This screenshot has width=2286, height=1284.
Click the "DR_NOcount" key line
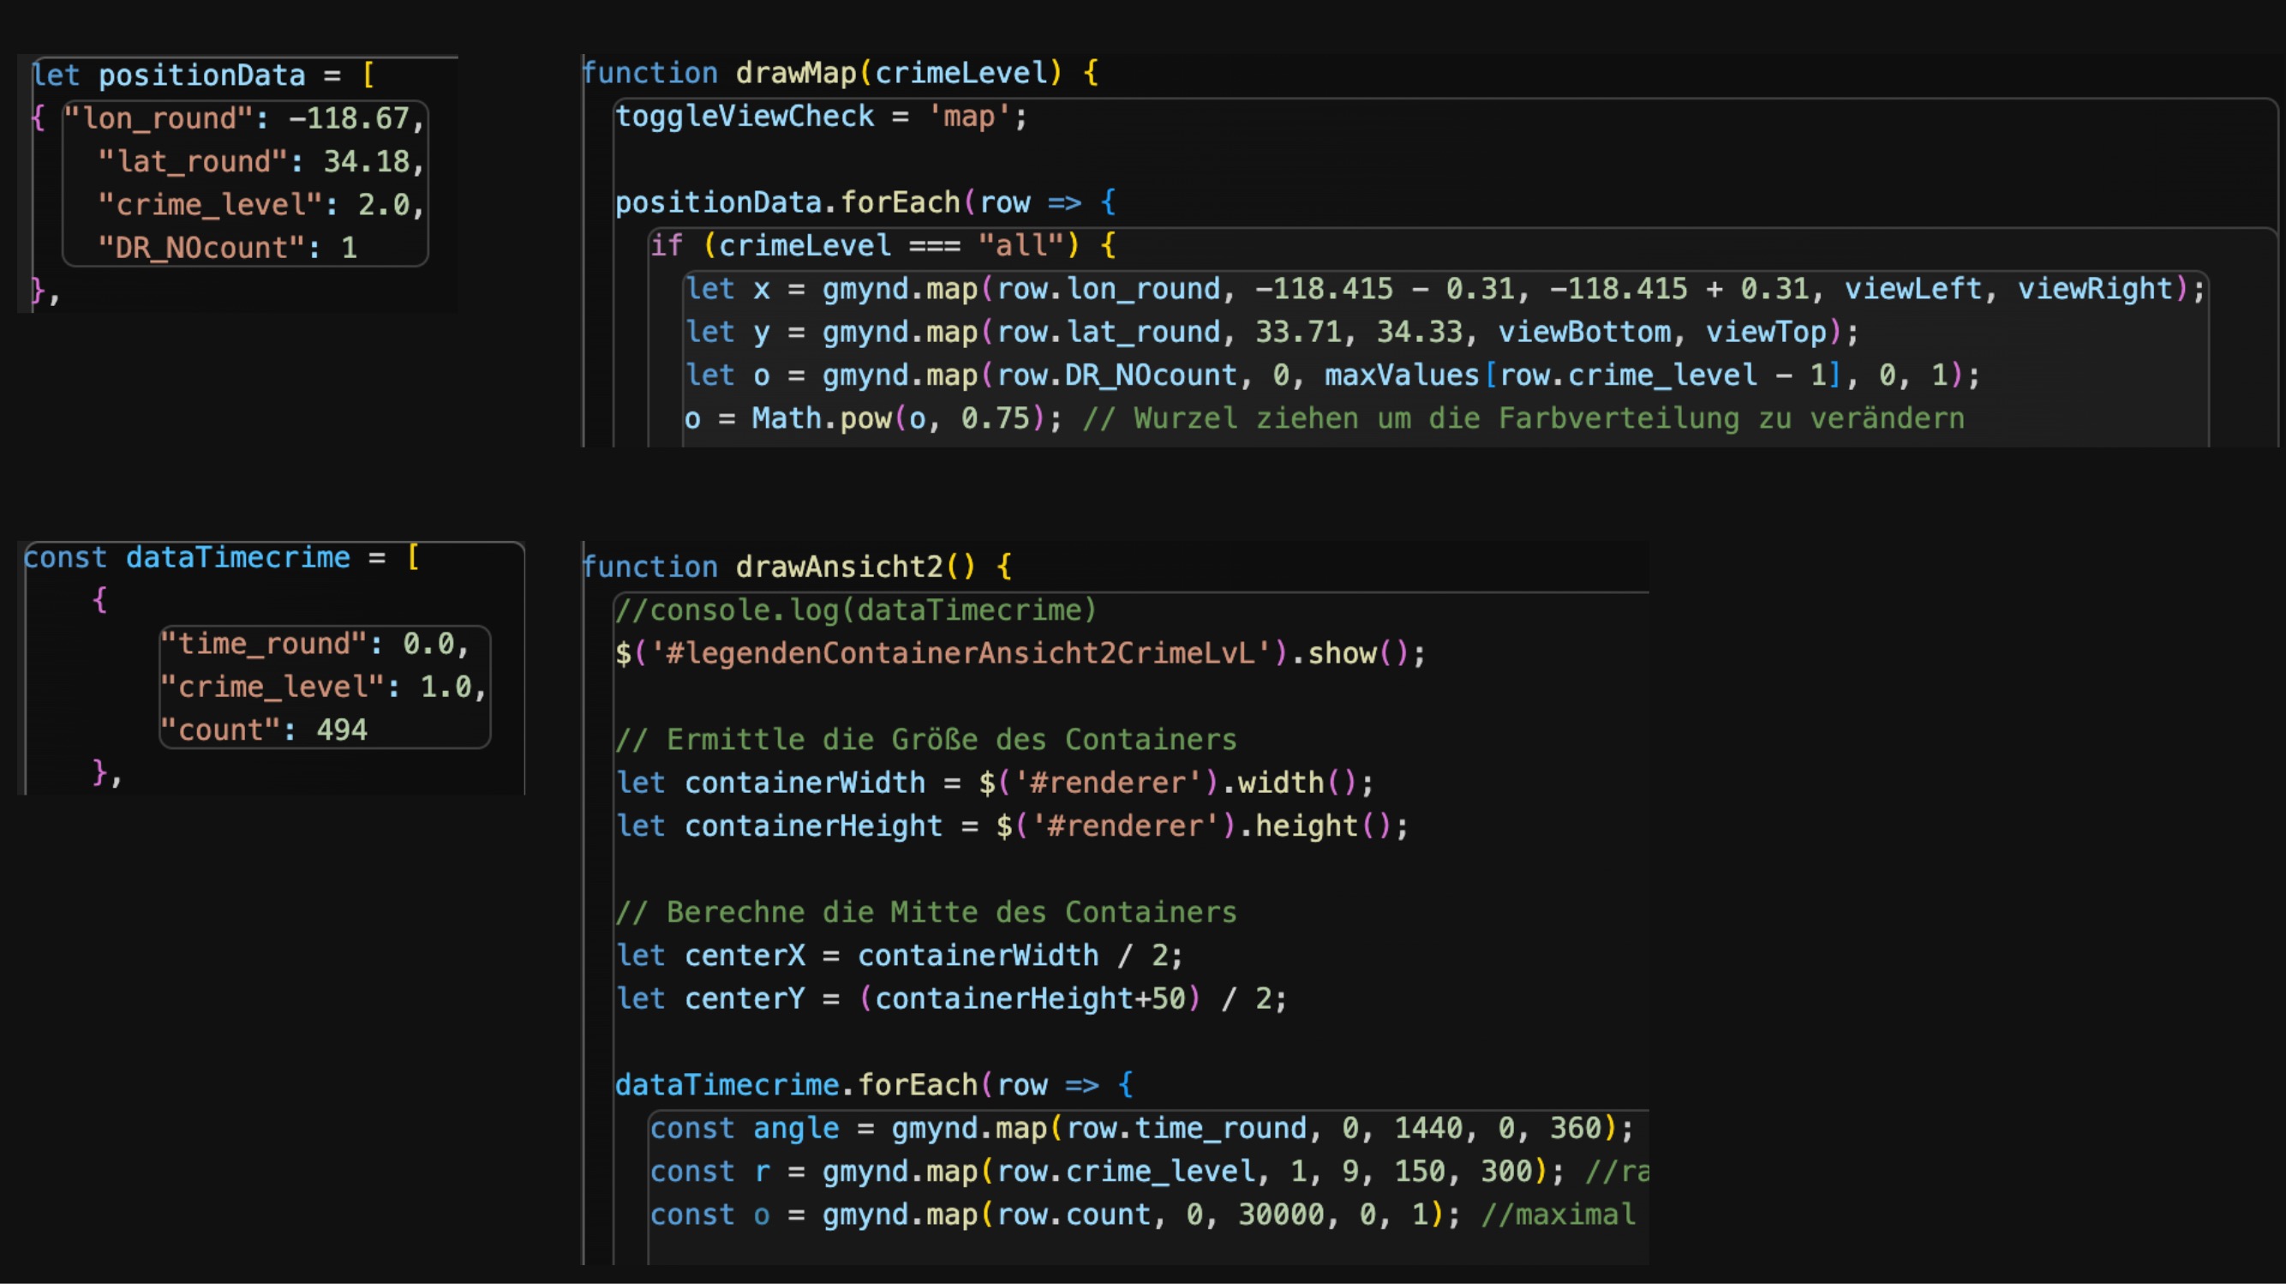(x=226, y=248)
